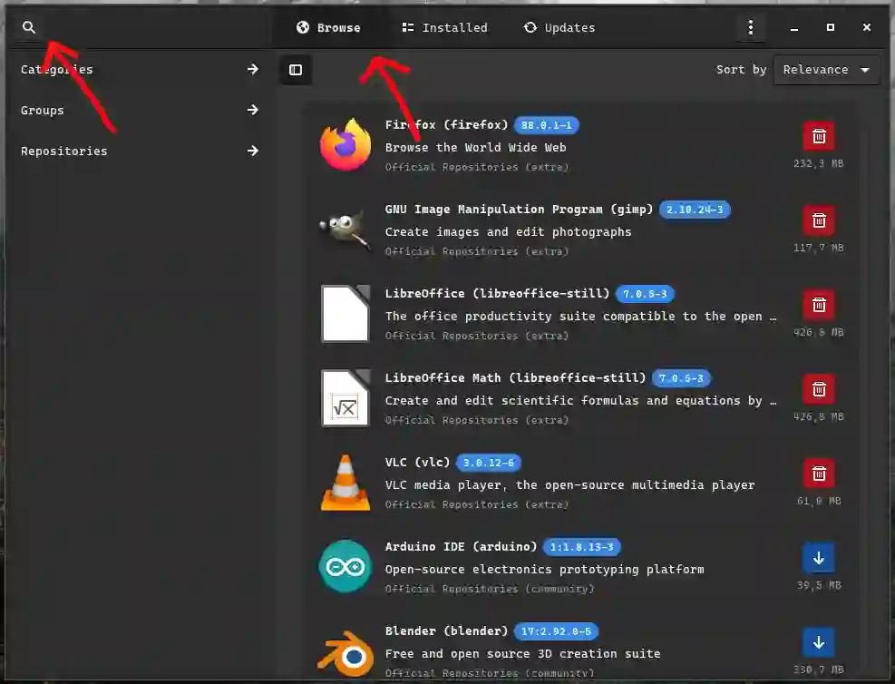Click the LibreOffice blank document icon
Viewport: 895px width, 684px height.
345,314
